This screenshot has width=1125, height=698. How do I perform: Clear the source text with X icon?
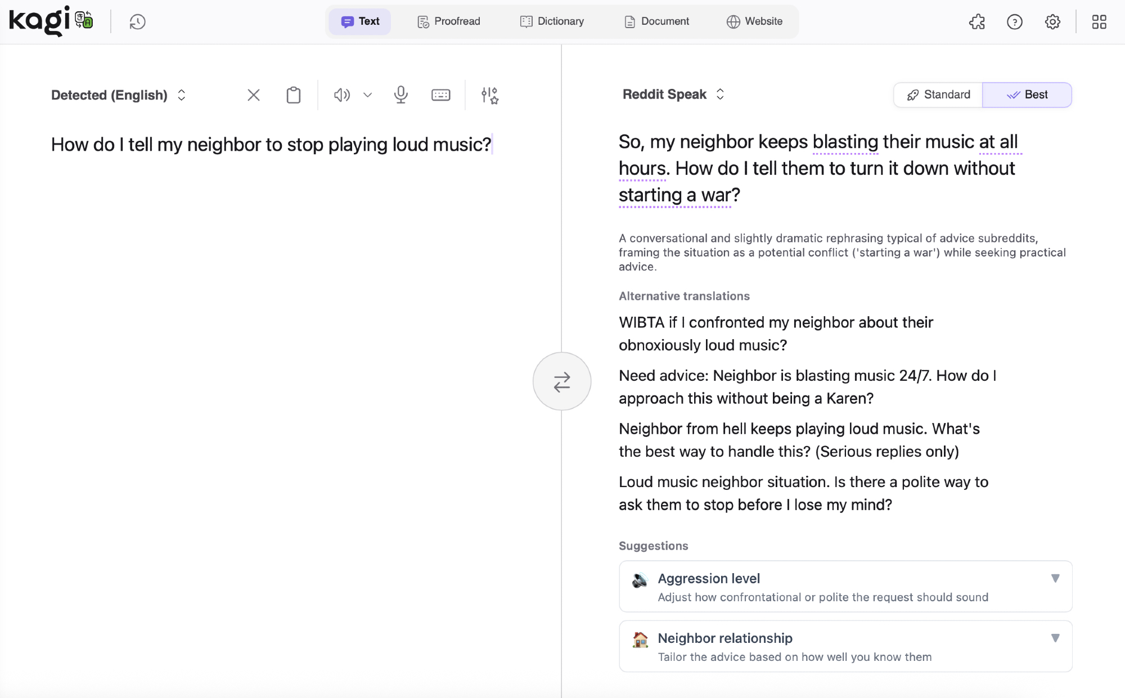tap(254, 95)
